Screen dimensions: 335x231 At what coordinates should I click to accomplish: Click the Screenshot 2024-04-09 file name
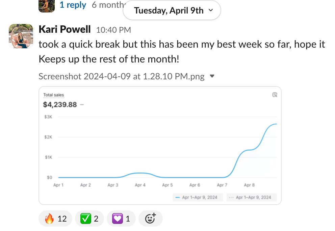tap(122, 76)
